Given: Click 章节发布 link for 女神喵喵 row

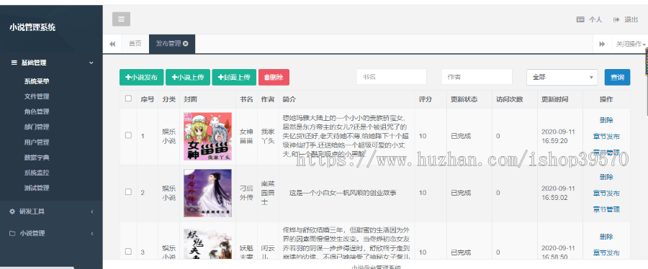Looking at the screenshot, I should click(606, 136).
